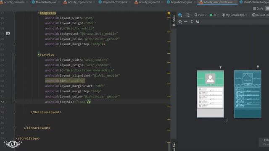Click the resize handle below design preview
The width and height of the screenshot is (269, 151).
(226, 120)
